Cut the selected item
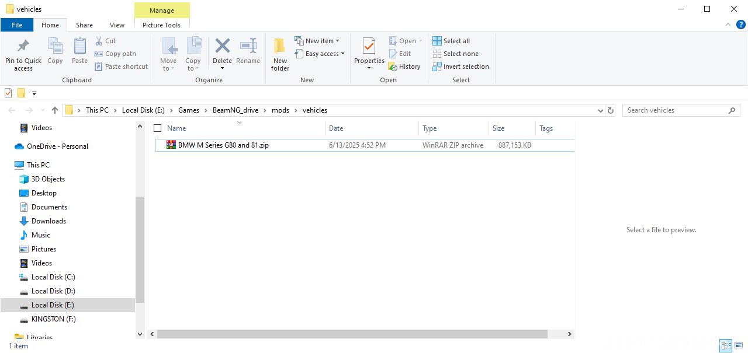Image resolution: width=748 pixels, height=353 pixels. click(106, 41)
